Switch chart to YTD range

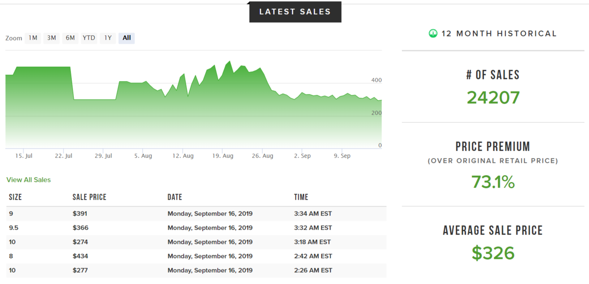89,38
